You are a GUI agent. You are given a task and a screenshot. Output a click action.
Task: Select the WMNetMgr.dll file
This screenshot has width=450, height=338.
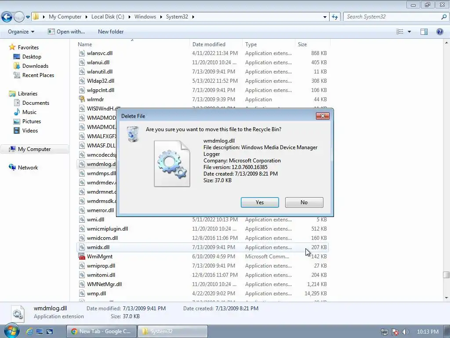[104, 284]
